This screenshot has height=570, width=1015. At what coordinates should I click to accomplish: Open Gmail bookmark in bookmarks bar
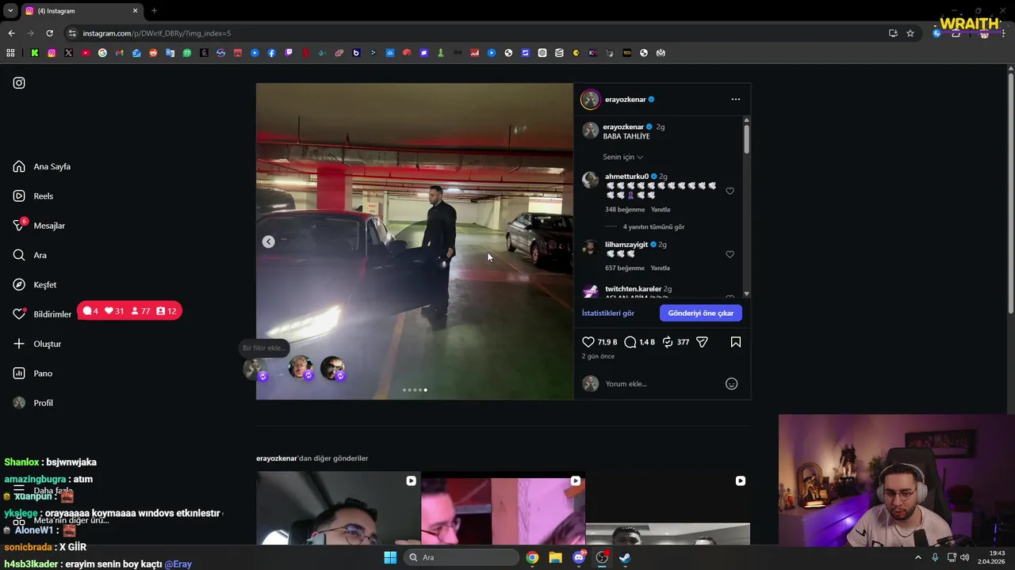120,53
